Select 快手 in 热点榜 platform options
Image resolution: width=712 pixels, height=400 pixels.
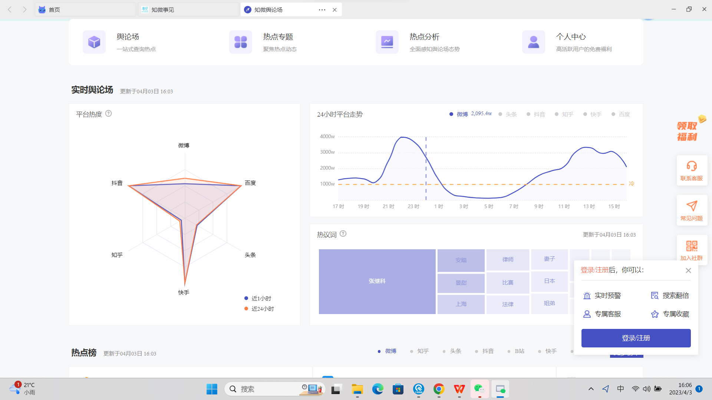[547, 351]
